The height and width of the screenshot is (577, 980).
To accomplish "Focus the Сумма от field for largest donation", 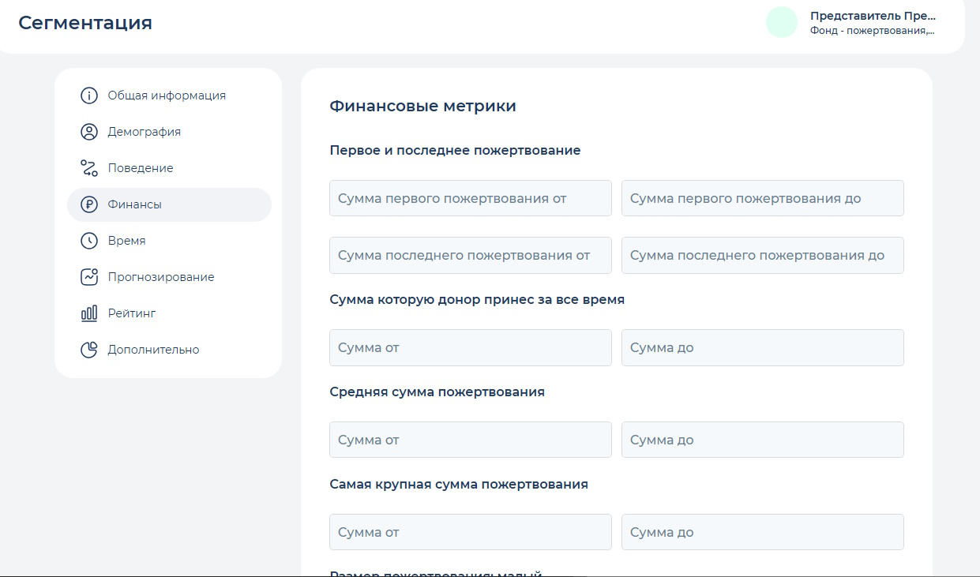I will point(470,531).
